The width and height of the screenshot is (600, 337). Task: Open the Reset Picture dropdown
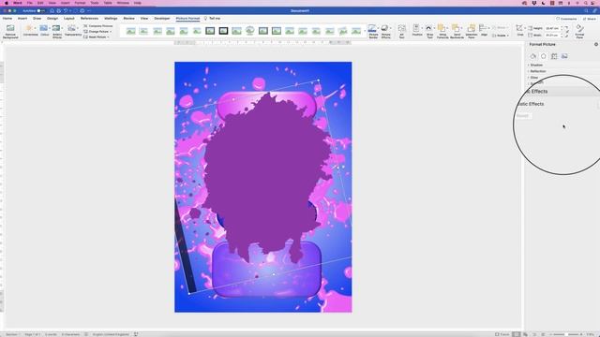(97, 37)
